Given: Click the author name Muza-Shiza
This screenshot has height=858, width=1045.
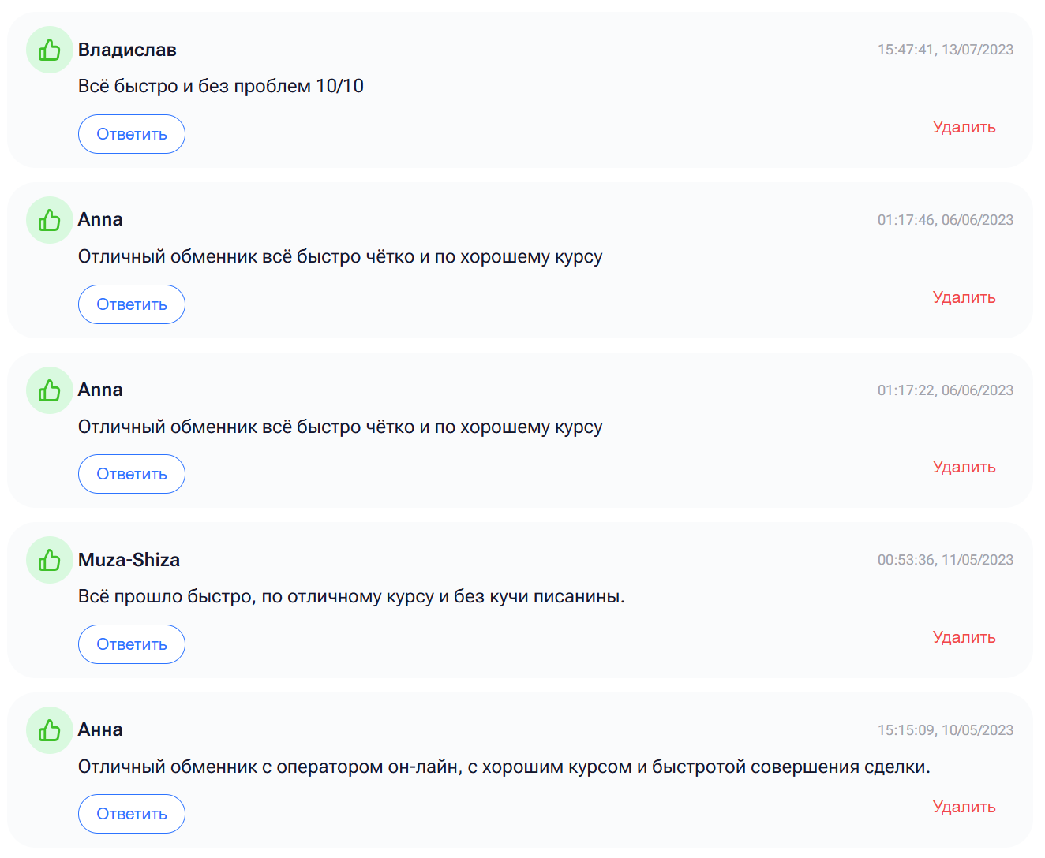Looking at the screenshot, I should click(129, 560).
